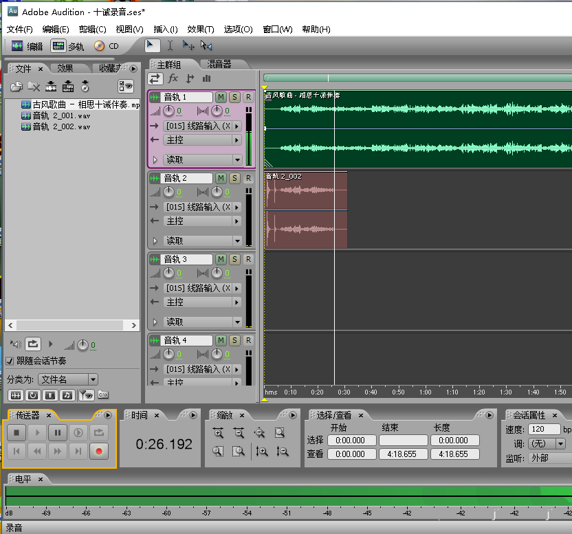The height and width of the screenshot is (534, 572).
Task: Click the Record button in transport
Action: click(x=98, y=452)
